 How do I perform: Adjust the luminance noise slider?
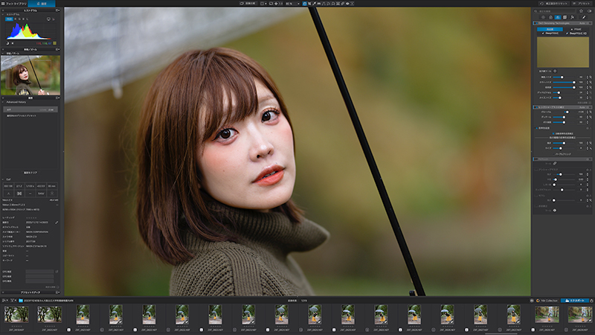564,77
